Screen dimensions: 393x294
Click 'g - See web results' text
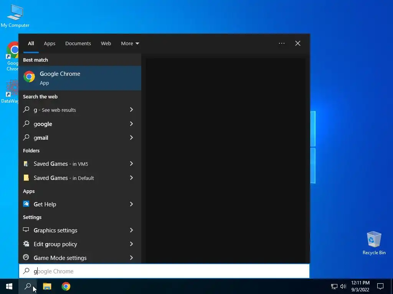[54, 110]
